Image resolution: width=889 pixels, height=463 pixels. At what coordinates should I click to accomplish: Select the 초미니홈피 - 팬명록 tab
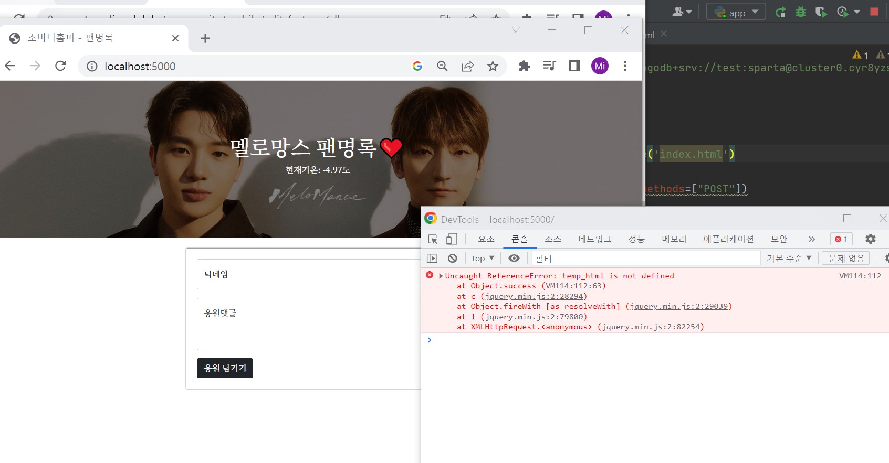[93, 38]
